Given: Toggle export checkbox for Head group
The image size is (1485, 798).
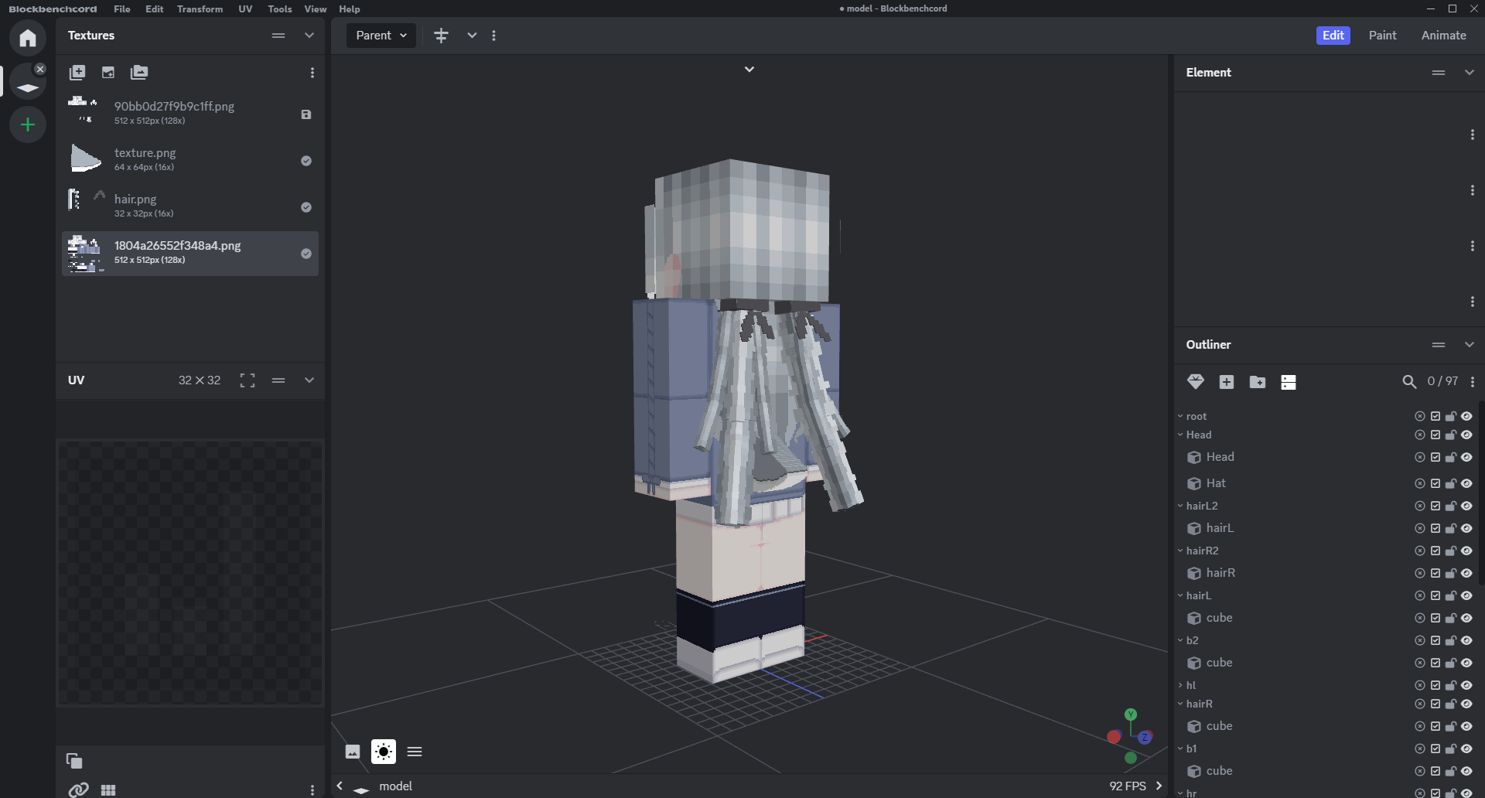Looking at the screenshot, I should pyautogui.click(x=1435, y=435).
